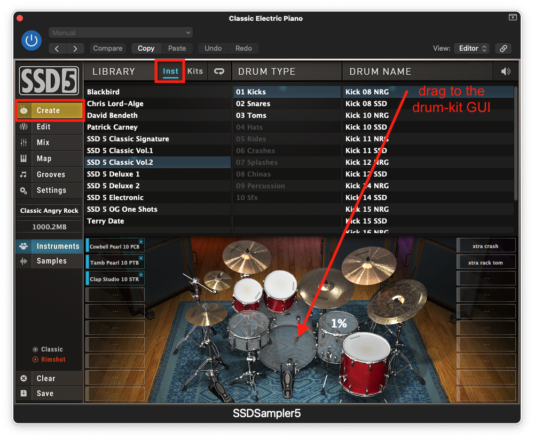Open the Edit page in sidebar
Image resolution: width=534 pixels, height=439 pixels.
43,126
